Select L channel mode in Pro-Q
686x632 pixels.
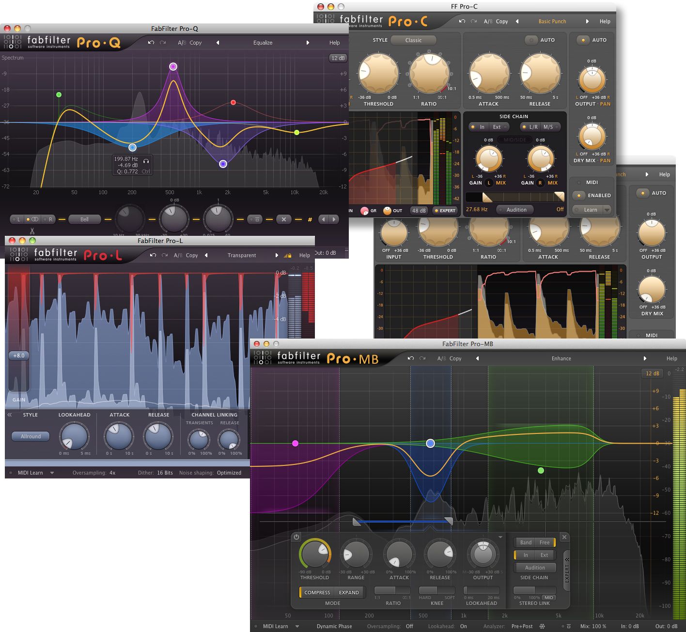[17, 219]
